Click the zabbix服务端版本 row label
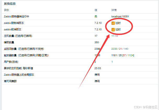The height and width of the screenshot is (110, 159). click(14, 23)
